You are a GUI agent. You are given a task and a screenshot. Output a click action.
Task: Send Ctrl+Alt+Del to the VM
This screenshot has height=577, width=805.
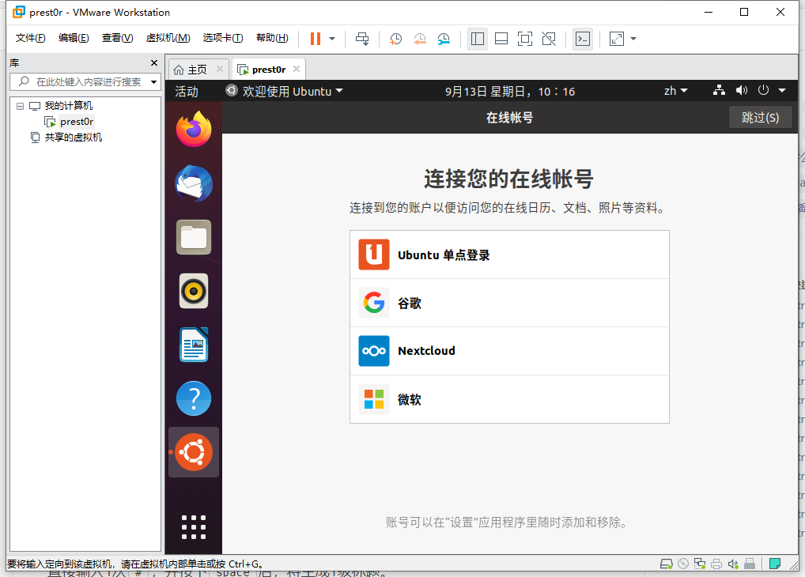[361, 38]
